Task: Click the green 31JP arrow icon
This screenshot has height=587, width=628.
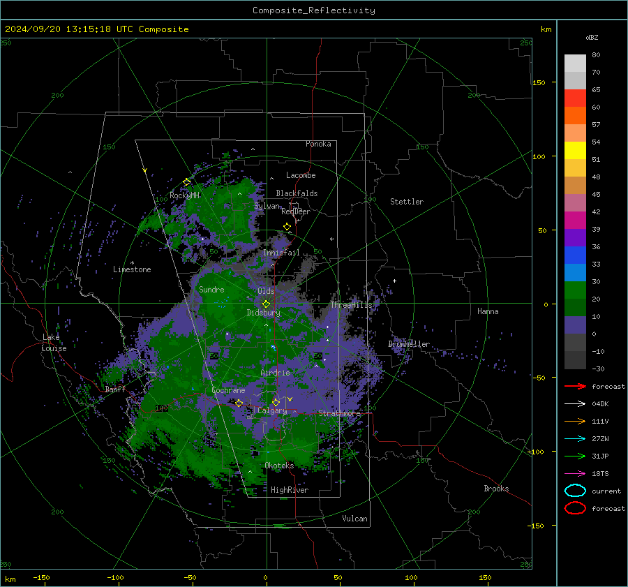Action: [575, 456]
